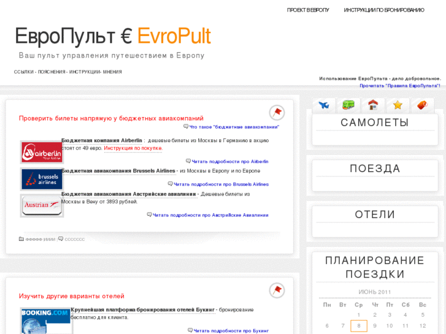Select the orange tag tab icon

tap(422, 105)
